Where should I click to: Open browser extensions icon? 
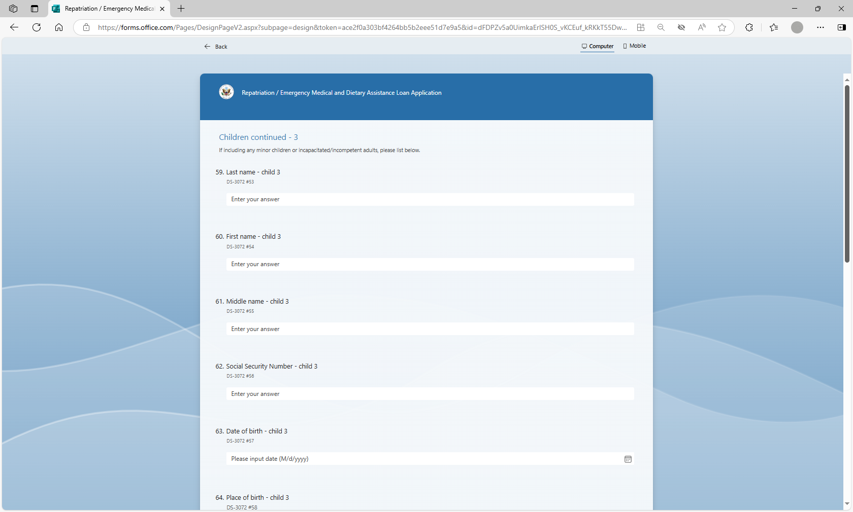click(x=749, y=27)
